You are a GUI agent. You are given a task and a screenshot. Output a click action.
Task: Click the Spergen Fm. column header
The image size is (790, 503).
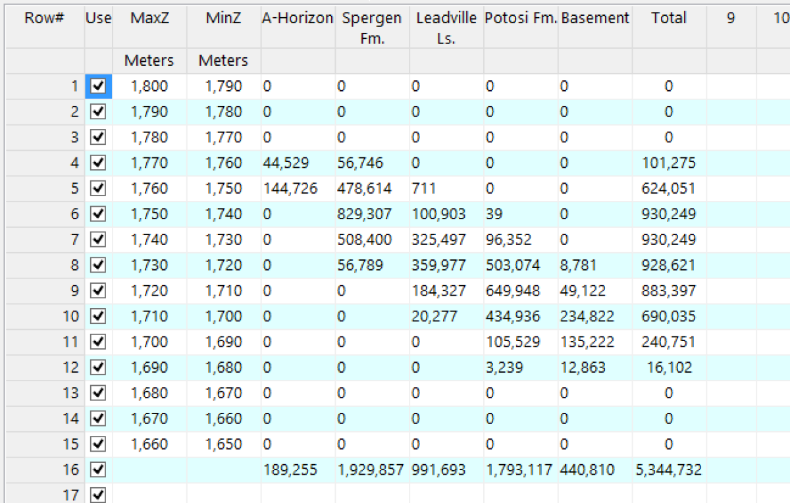pyautogui.click(x=372, y=28)
